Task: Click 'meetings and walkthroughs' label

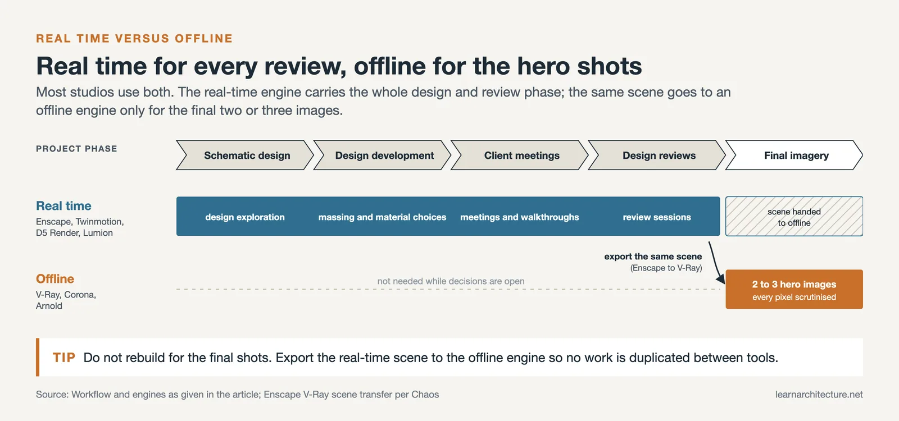Action: [520, 217]
